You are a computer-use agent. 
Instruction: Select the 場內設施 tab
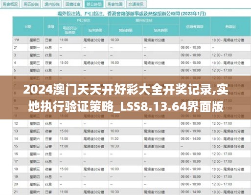[52, 4]
